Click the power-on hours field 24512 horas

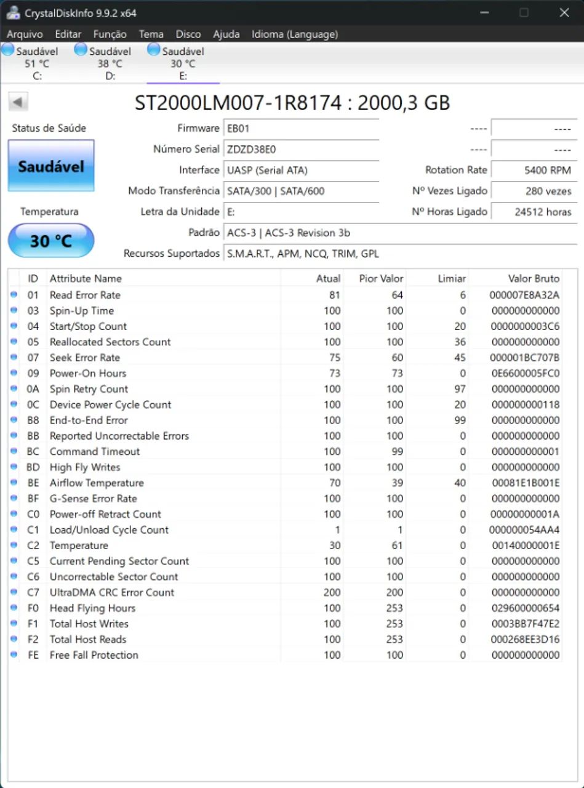pyautogui.click(x=534, y=212)
